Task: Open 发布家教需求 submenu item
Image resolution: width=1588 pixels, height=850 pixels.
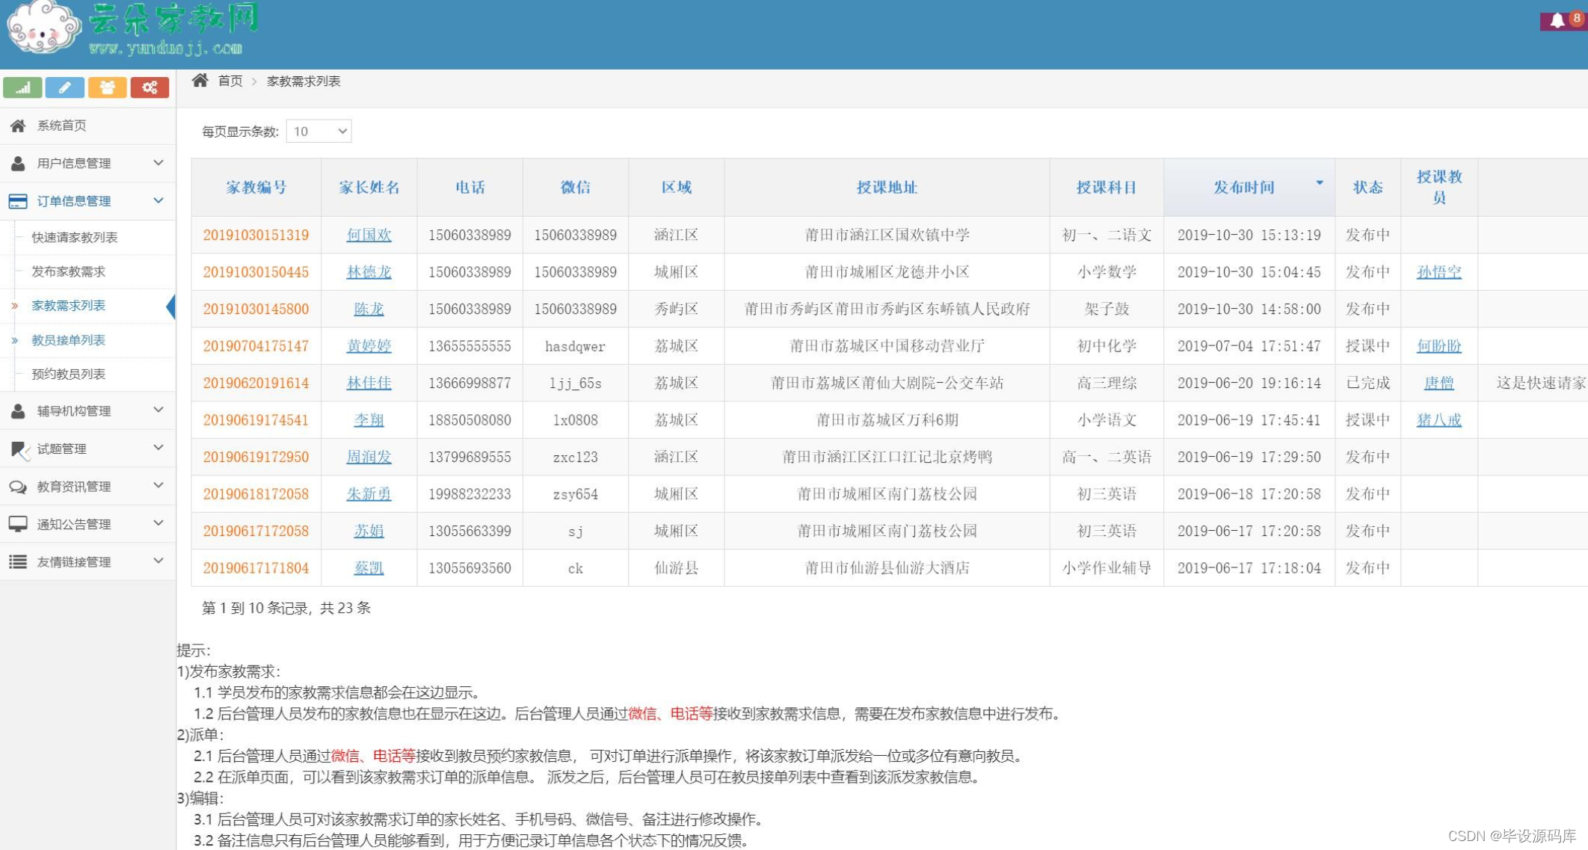Action: pos(68,271)
